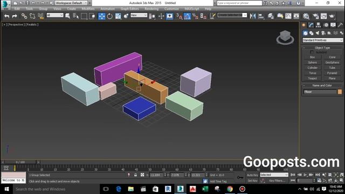Open the Tools menu
Viewport: 345px width, 194px height.
point(29,9)
